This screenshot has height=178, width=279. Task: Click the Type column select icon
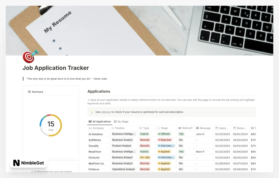141,128
